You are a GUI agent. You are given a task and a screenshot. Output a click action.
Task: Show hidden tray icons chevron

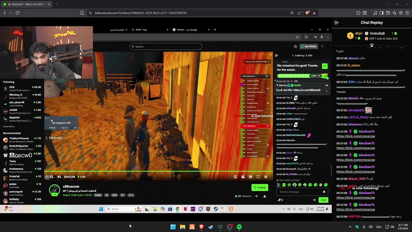[350, 227]
